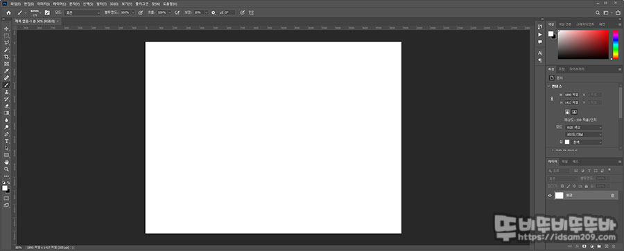Select the Rectangle shape tool
Viewport: 624px width, 251px height.
click(6, 156)
